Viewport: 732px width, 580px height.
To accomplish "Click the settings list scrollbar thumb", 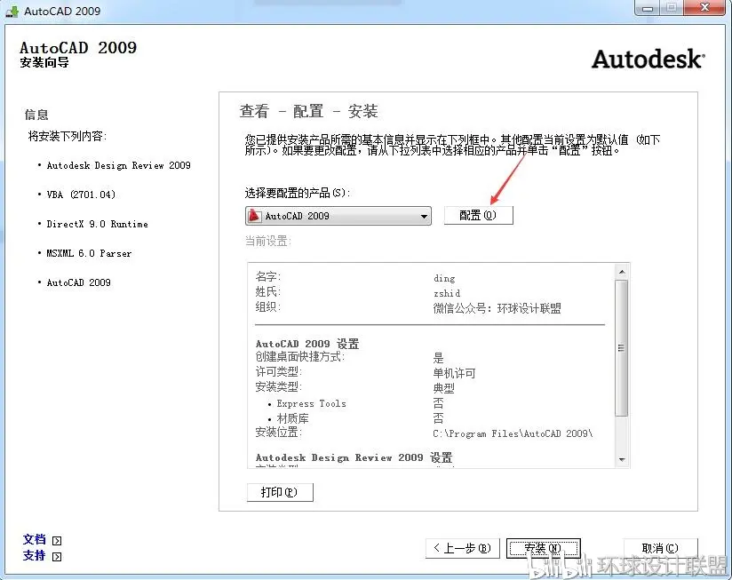I will coord(622,347).
